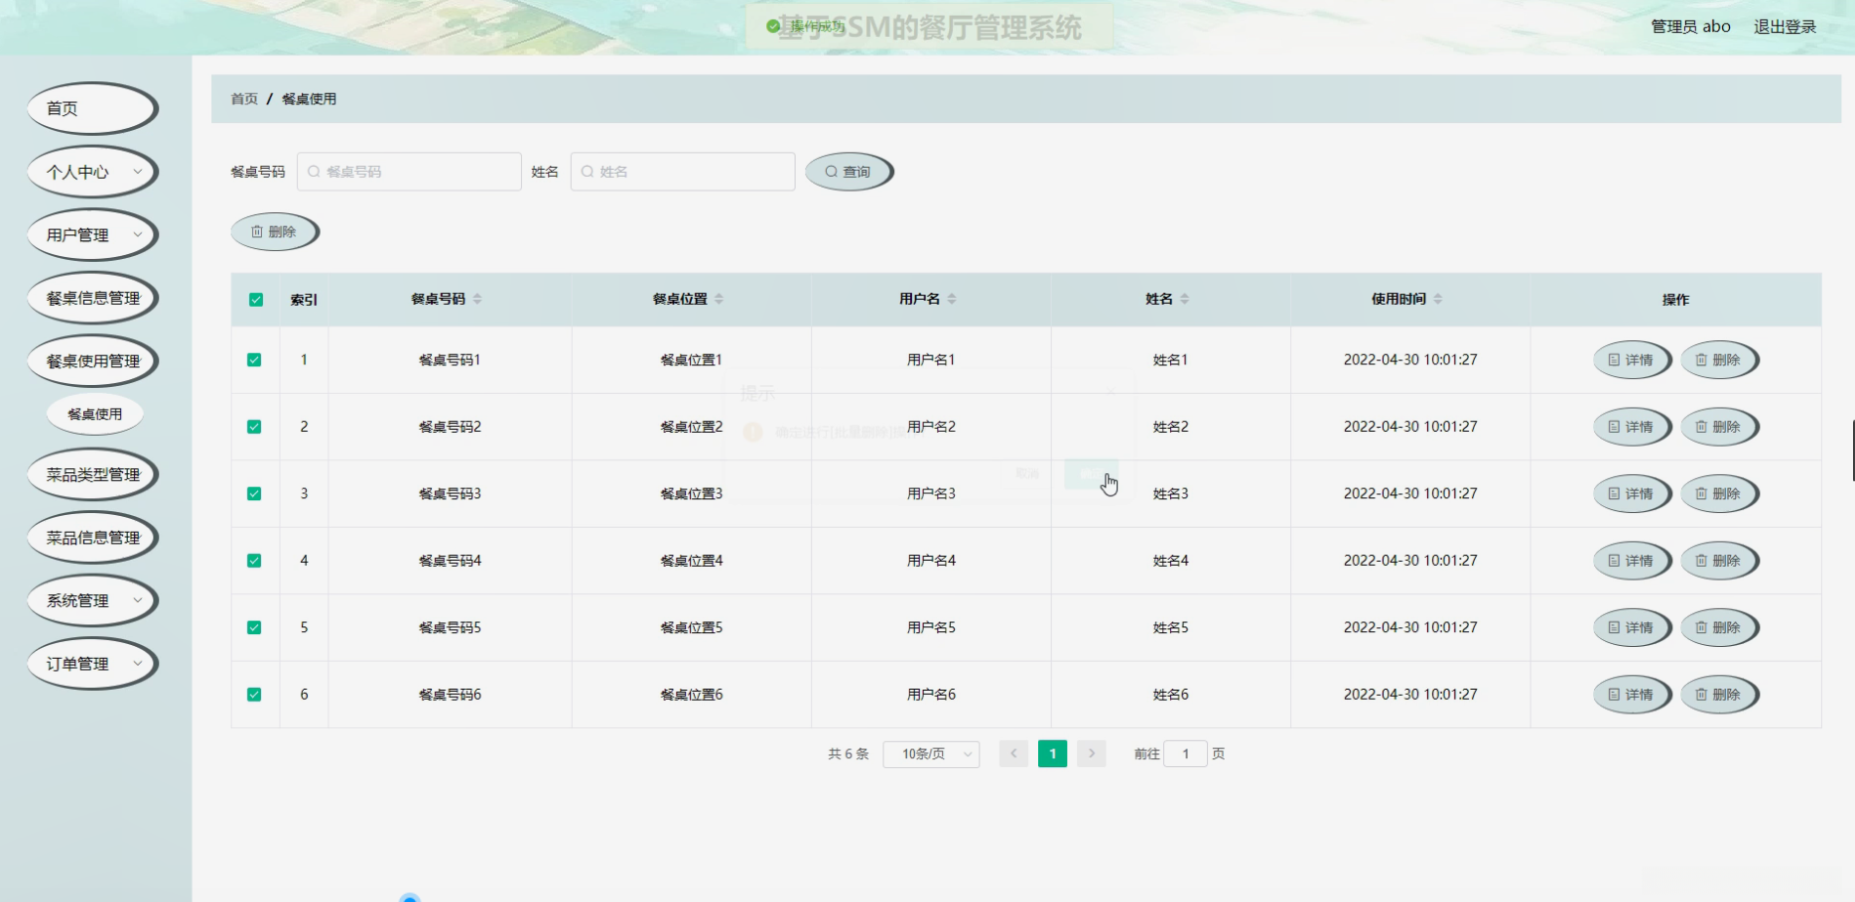Viewport: 1855px width, 902px height.
Task: Focus the 餐桌号码 search input field
Action: 409,172
